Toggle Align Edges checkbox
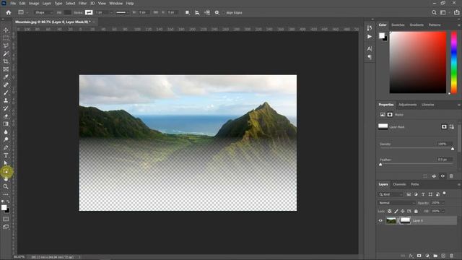Image resolution: width=462 pixels, height=260 pixels. (224, 13)
